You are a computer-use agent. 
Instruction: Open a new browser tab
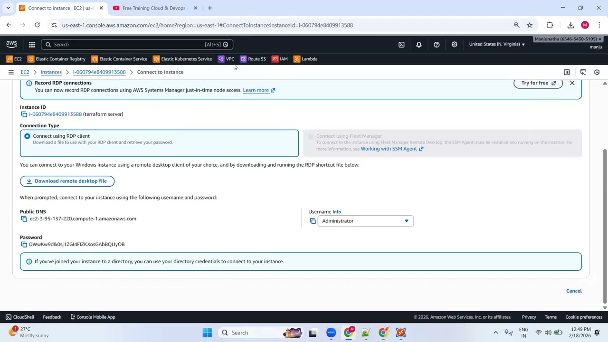point(209,8)
